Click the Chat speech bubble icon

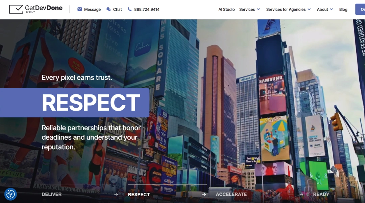pos(108,9)
